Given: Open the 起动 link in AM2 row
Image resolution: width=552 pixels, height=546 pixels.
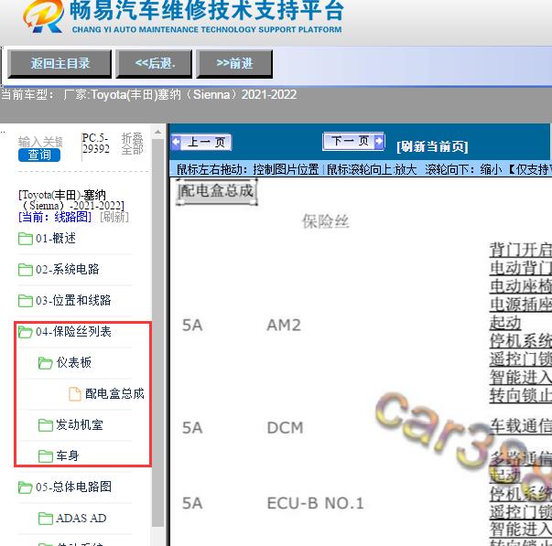Looking at the screenshot, I should point(505,323).
